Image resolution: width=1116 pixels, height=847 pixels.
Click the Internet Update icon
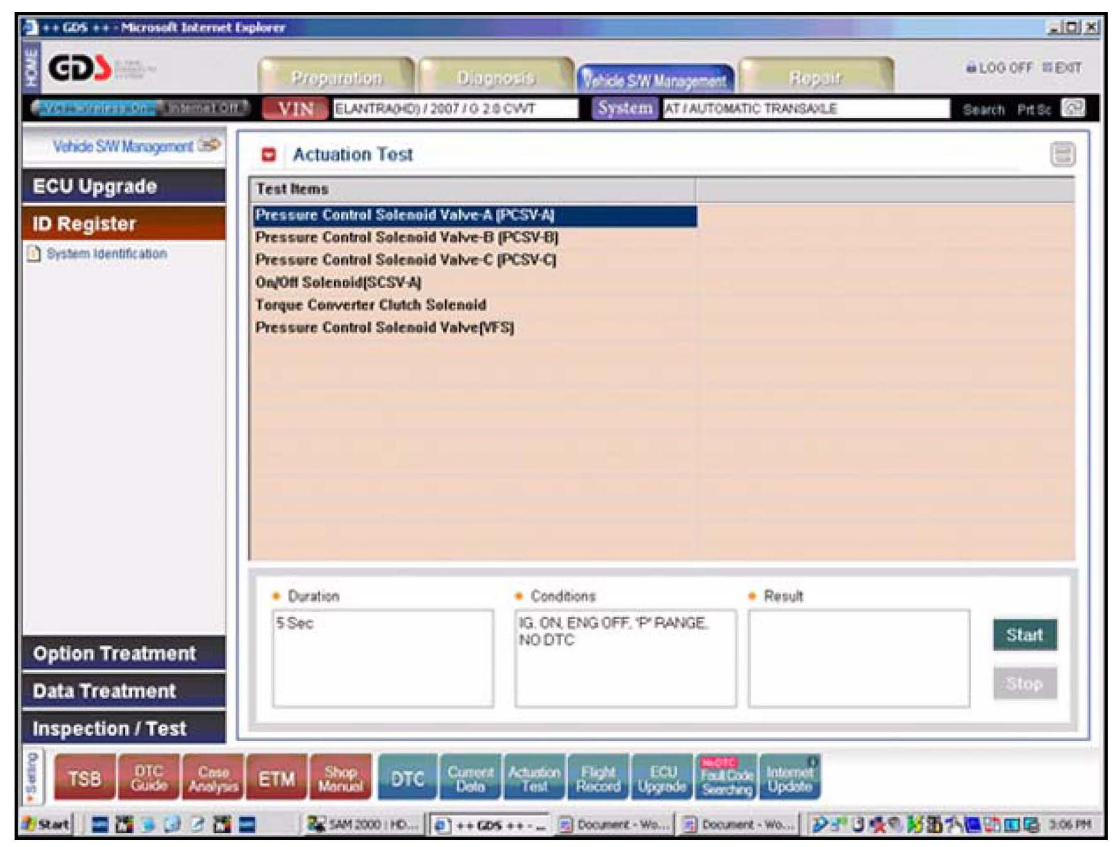click(x=789, y=779)
